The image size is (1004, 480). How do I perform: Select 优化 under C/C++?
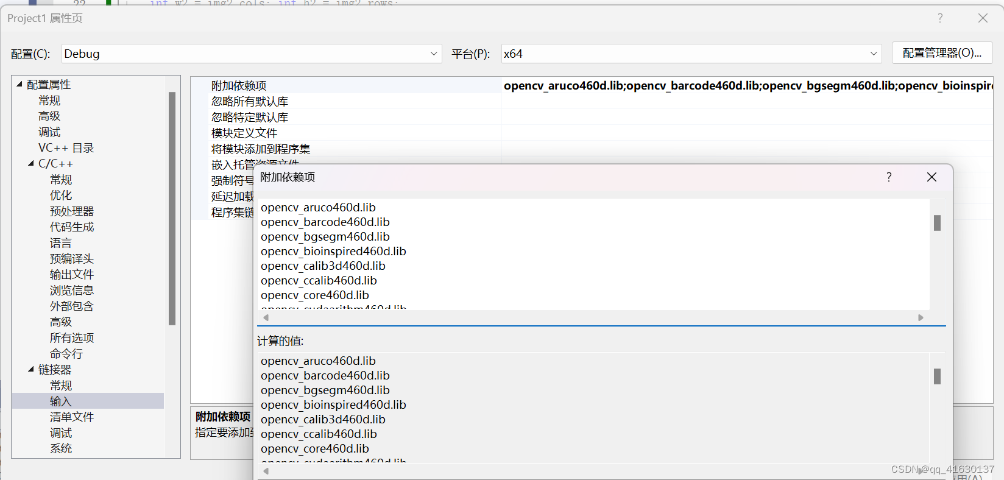click(61, 196)
